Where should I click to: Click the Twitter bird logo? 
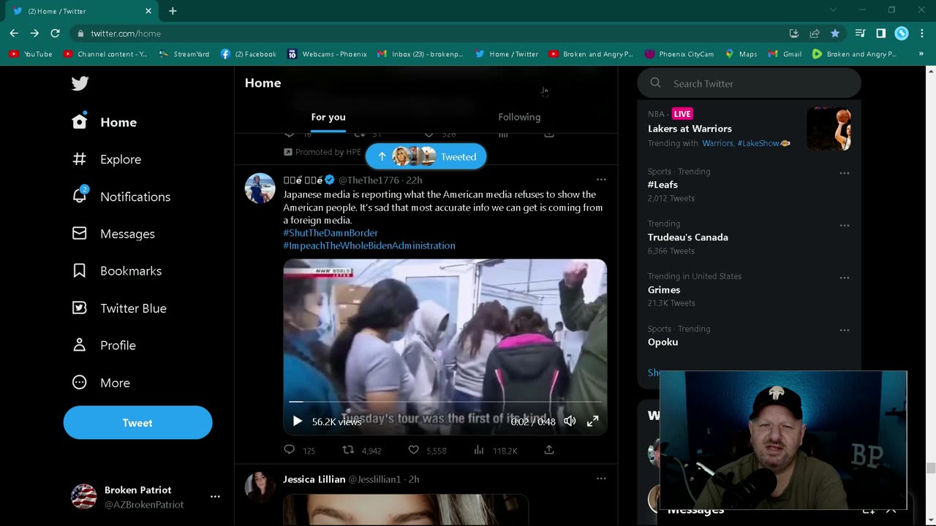80,83
